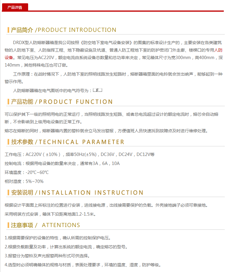Viewport: 225px width, 272px height.
Task: Click the orange bar marker beside 安装说明
Action: pos(8,193)
